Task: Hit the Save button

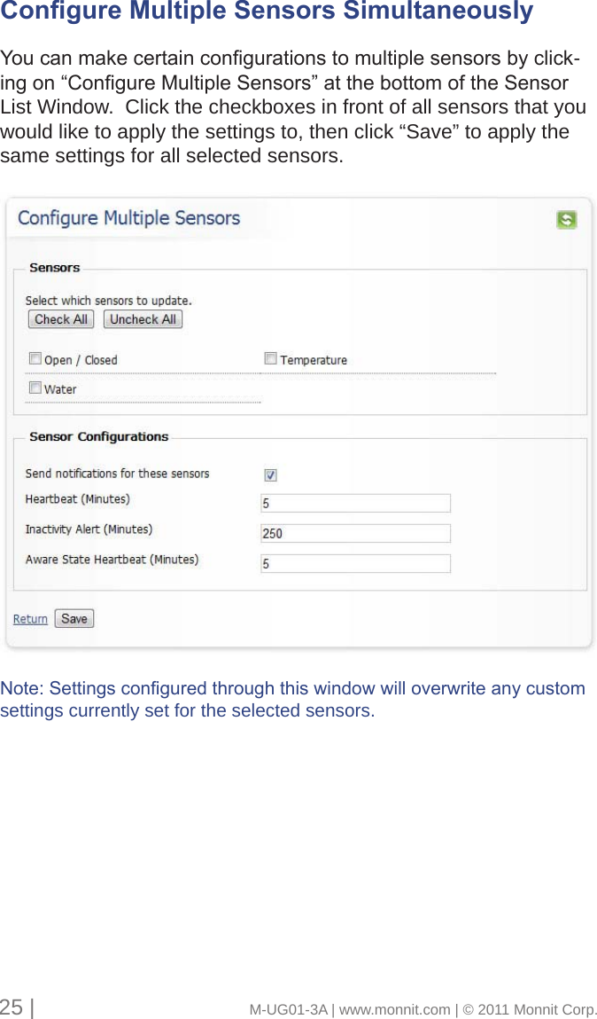Action: [74, 619]
